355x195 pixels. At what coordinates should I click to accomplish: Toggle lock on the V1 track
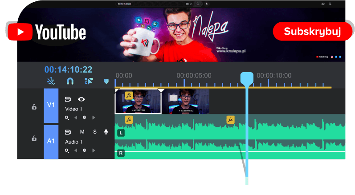click(x=34, y=107)
